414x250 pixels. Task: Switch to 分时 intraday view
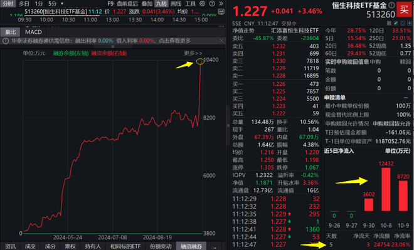coord(8,4)
